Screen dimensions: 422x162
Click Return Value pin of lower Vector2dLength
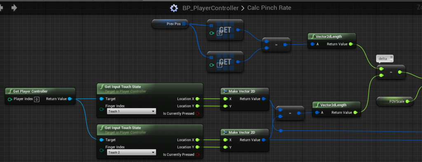[355, 112]
